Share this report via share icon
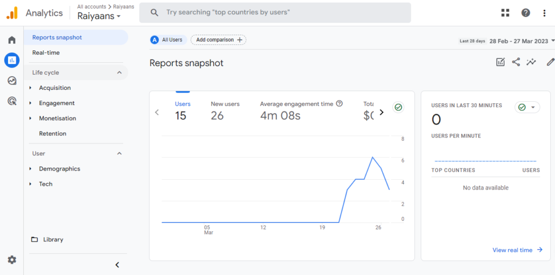Screen dimensions: 555x275 [x=516, y=62]
